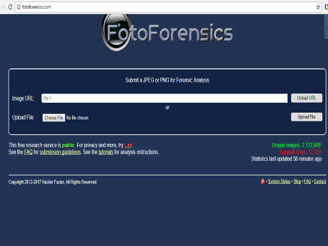Image resolution: width=328 pixels, height=246 pixels.
Task: Click the 'No file chosen' text
Action: coord(77,118)
